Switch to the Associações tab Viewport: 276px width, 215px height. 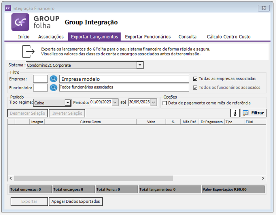[x=51, y=37]
